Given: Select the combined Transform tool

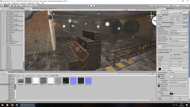Looking at the screenshot, I should [18, 6].
